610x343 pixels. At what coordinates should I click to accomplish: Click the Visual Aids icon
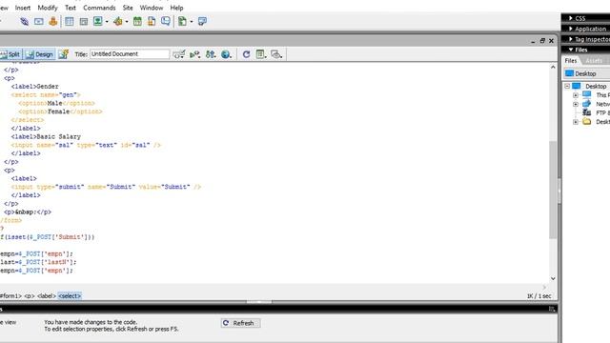click(x=276, y=54)
